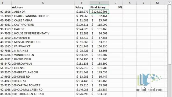
Task: Select salary cell $ 83,417
Action: coord(82,38)
